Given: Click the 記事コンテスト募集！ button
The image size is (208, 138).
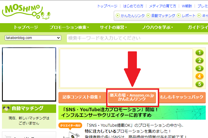Looking at the screenshot, I should (82, 97).
